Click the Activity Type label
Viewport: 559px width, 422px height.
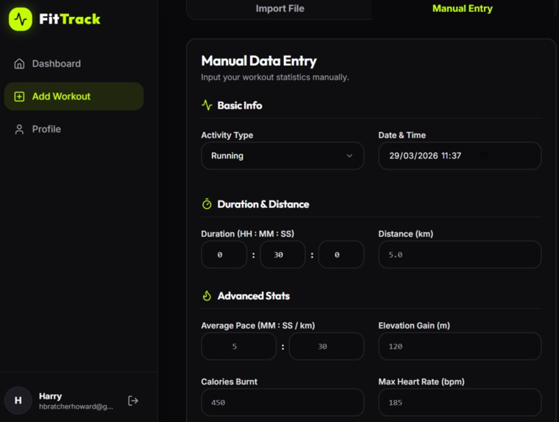227,135
